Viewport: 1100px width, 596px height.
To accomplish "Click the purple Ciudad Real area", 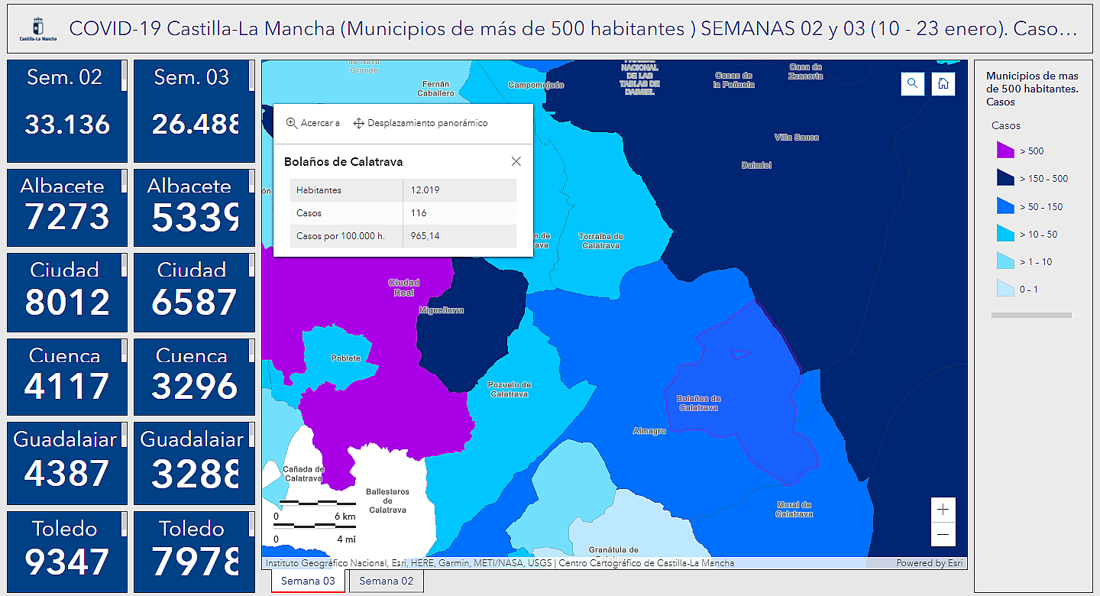I will 405,287.
